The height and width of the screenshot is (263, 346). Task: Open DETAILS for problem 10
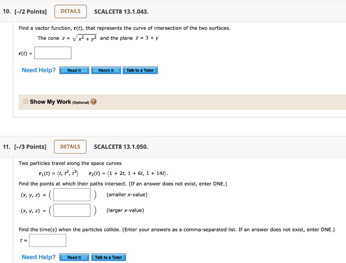coord(70,11)
